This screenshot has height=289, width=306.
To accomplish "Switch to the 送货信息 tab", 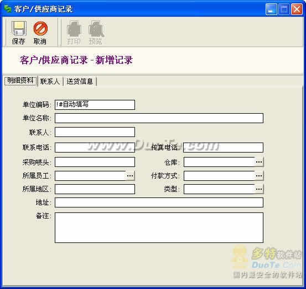I will point(80,81).
